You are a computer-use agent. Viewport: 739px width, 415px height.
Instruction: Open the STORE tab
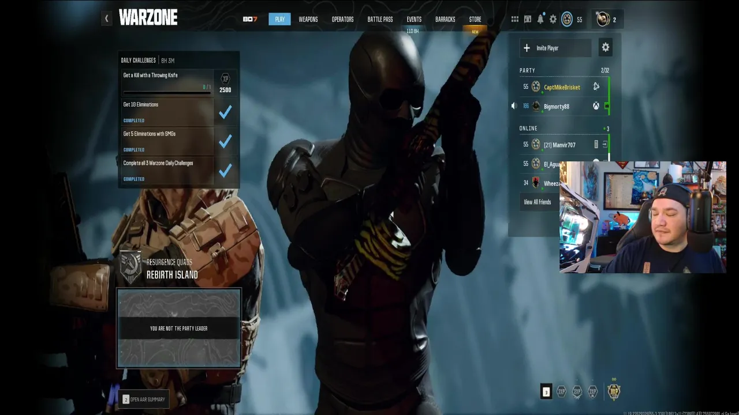click(x=475, y=19)
